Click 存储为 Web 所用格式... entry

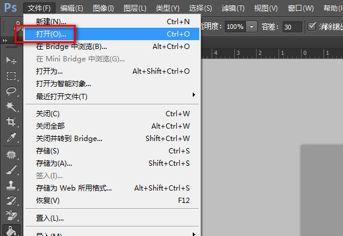[112, 188]
